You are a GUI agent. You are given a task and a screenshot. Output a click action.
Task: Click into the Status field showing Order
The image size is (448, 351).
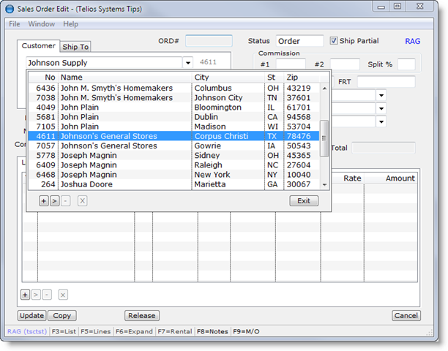pos(299,41)
